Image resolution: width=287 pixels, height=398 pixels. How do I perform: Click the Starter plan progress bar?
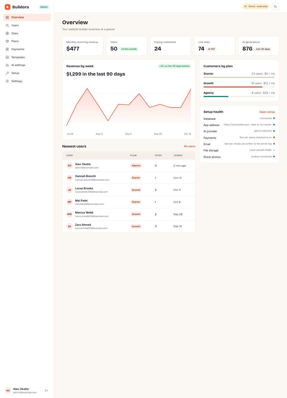click(x=239, y=77)
